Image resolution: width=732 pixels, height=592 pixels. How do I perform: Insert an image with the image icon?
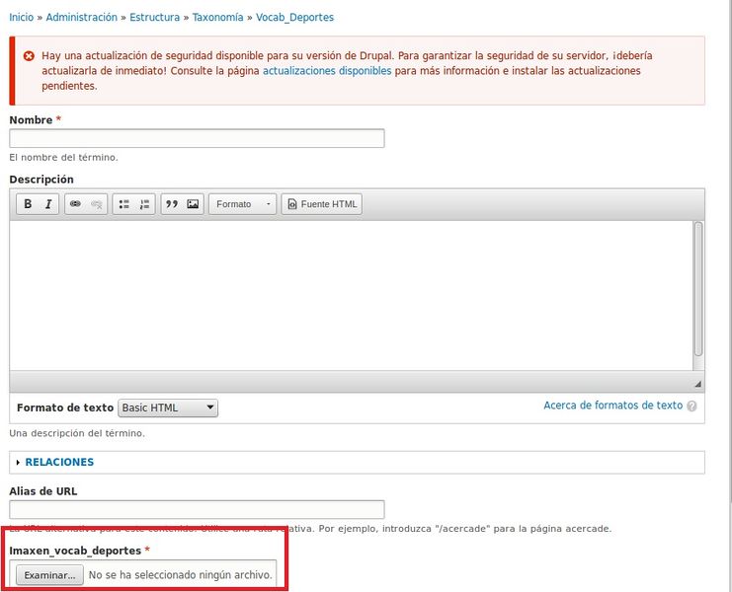point(193,204)
